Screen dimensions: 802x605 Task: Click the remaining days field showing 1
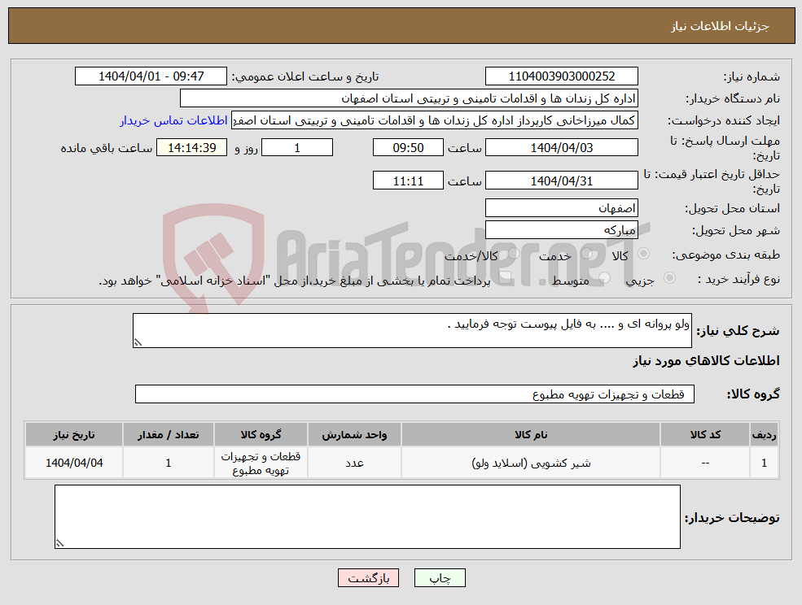click(297, 148)
